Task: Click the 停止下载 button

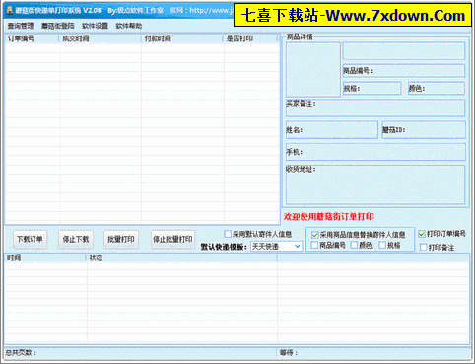Action: click(x=76, y=239)
